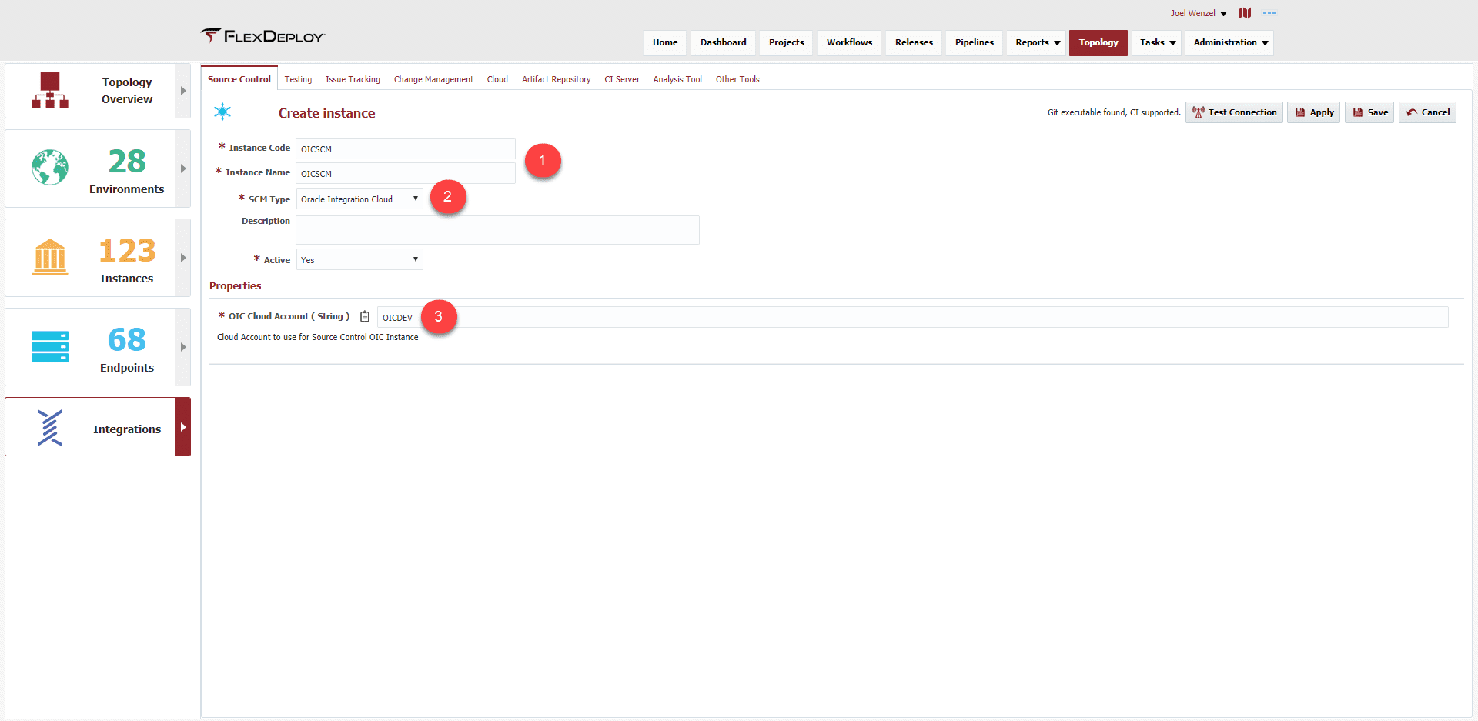Select the Source Control tab
Image resolution: width=1478 pixels, height=721 pixels.
pos(239,79)
